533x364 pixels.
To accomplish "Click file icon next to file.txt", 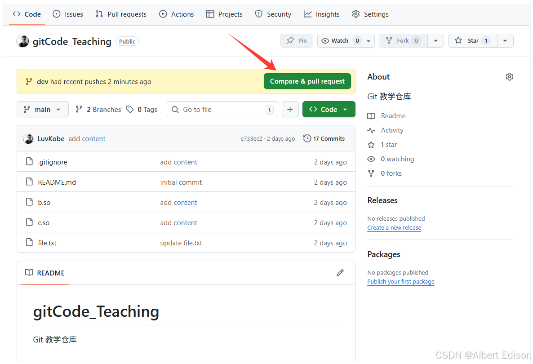I will 30,242.
